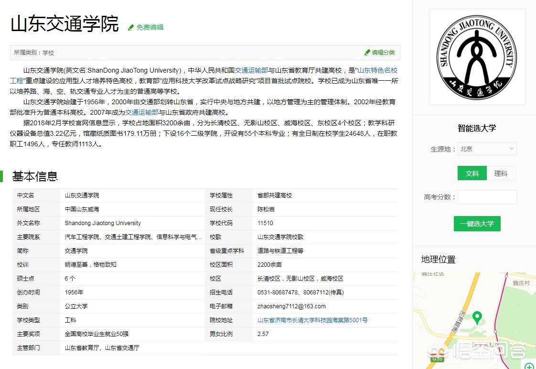536x369 pixels.
Task: Click the 校歌 value 山东交通学院校歌
Action: point(280,237)
